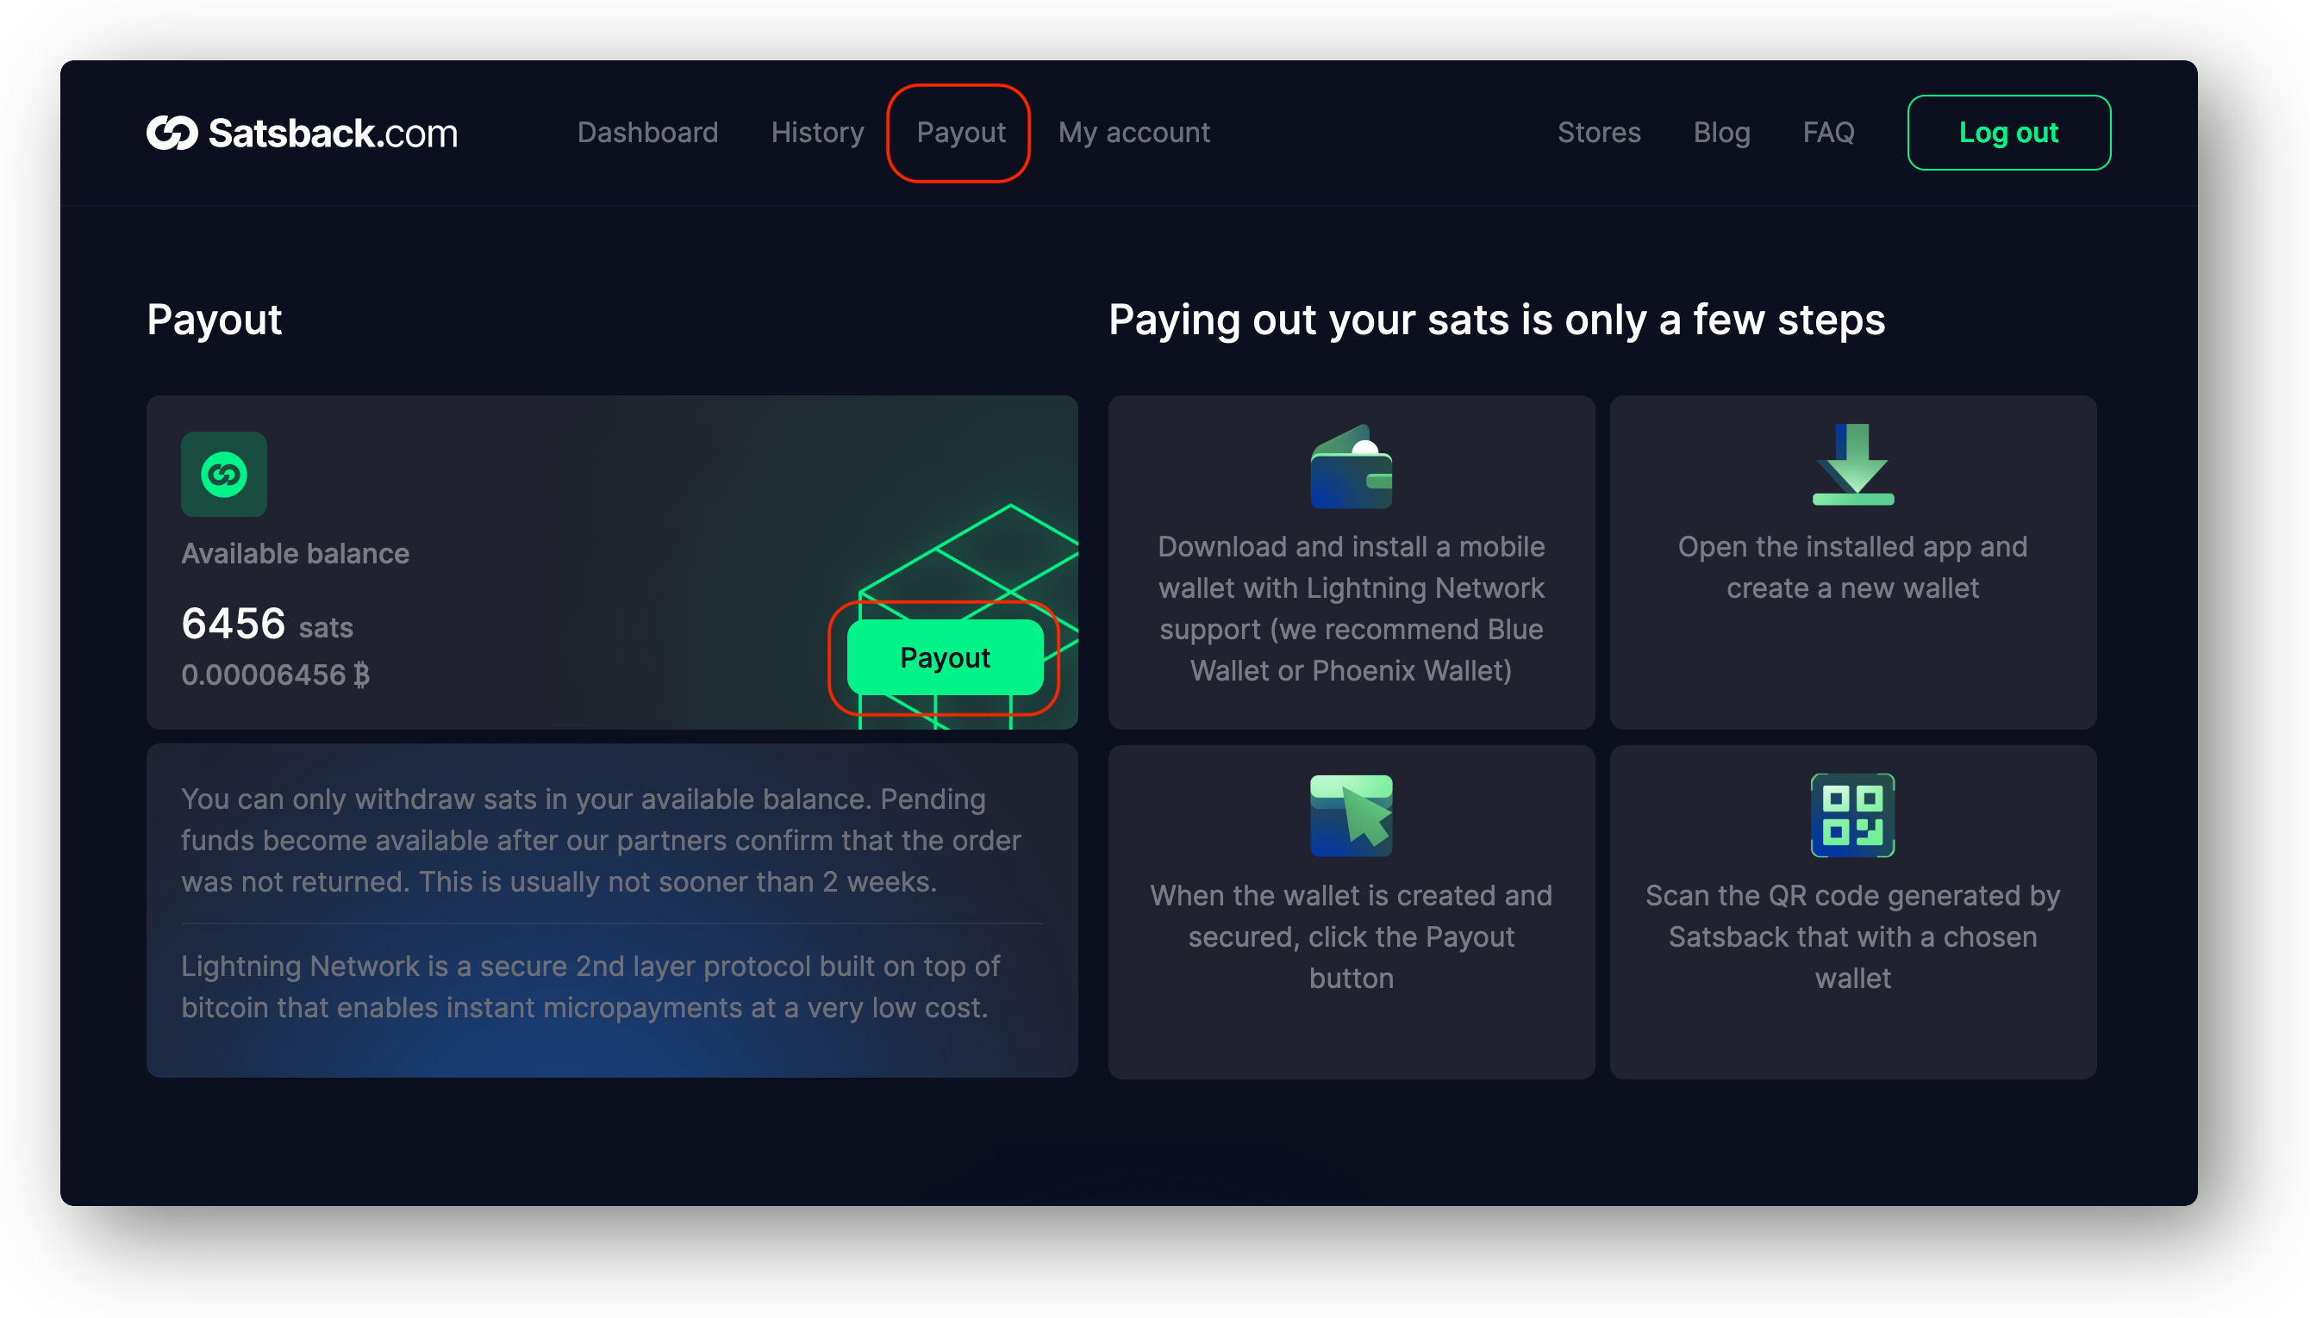Click the cursor window icon

[1351, 816]
